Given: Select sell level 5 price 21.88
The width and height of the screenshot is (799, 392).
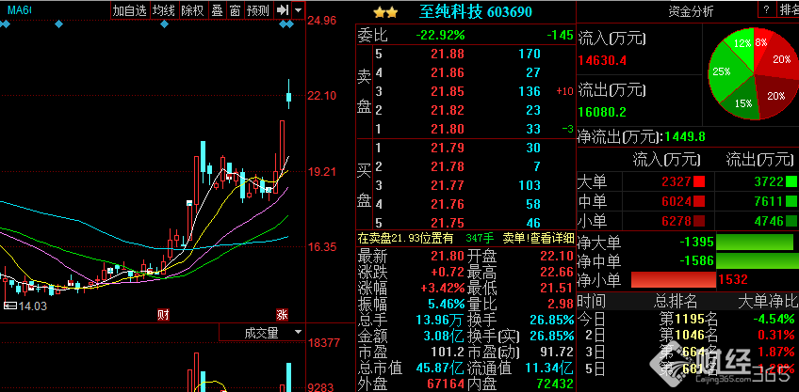Looking at the screenshot, I should [x=448, y=54].
